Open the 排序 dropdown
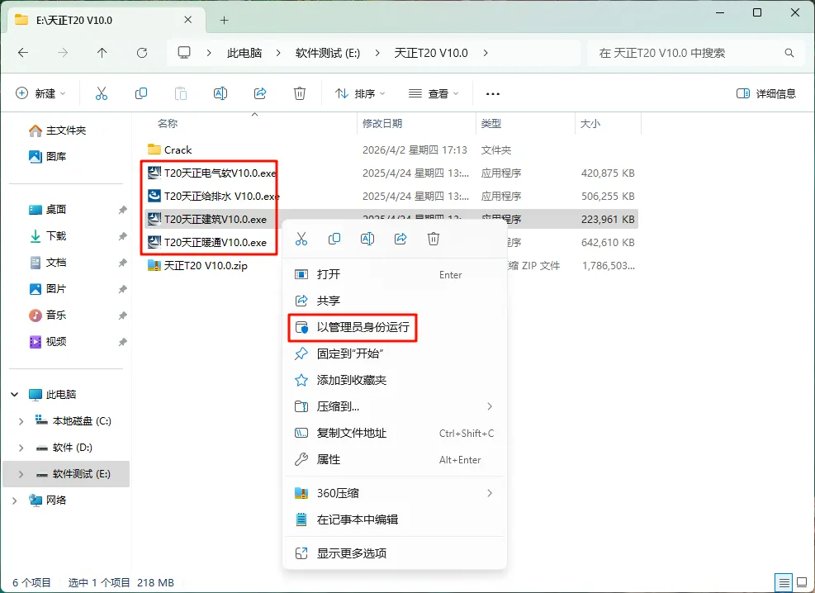 coord(360,93)
